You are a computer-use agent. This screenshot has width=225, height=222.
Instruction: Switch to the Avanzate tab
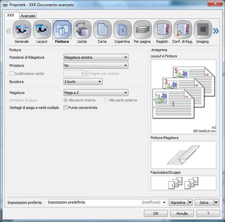[28, 16]
